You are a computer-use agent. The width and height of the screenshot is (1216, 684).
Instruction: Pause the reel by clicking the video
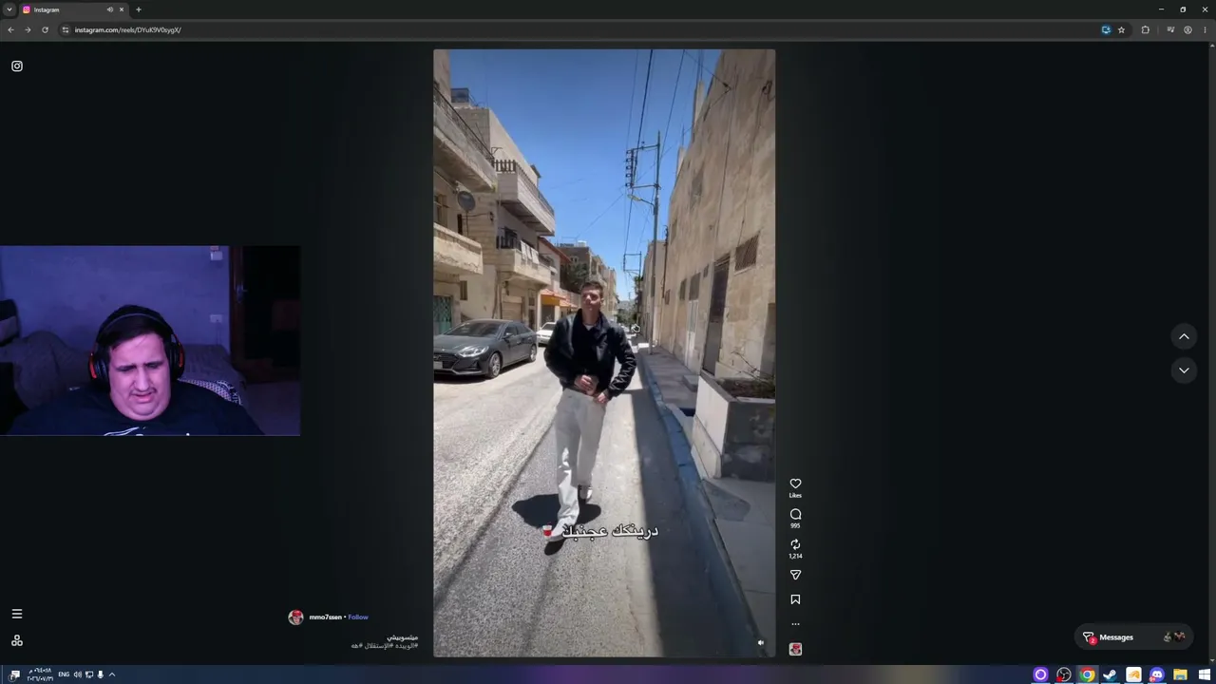pos(604,352)
